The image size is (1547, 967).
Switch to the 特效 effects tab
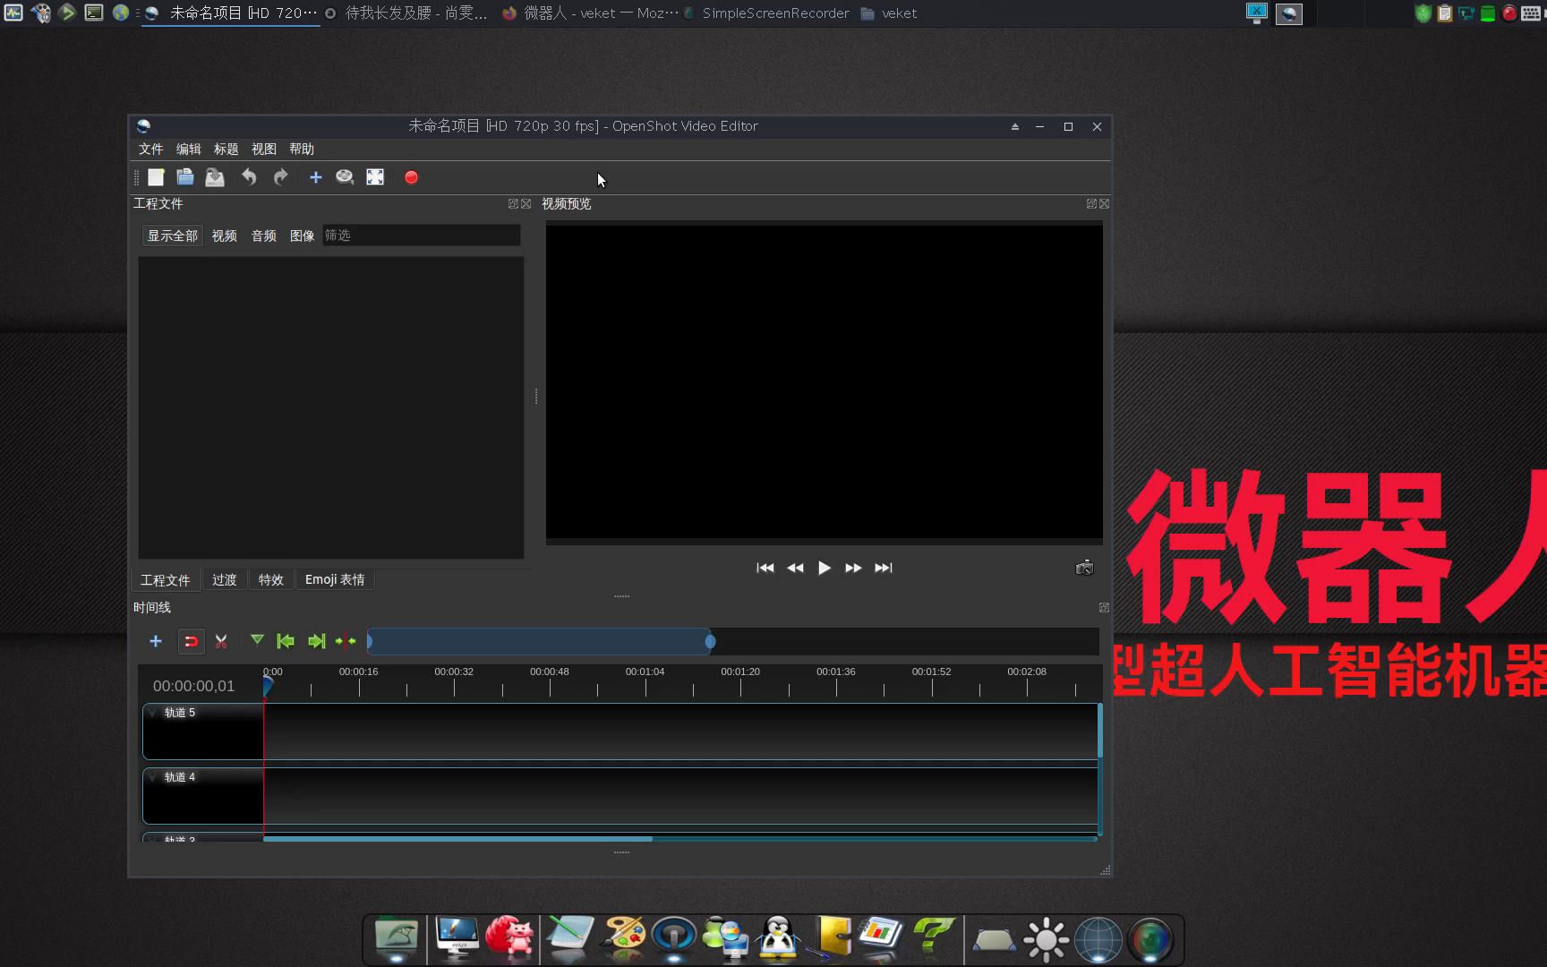coord(271,580)
